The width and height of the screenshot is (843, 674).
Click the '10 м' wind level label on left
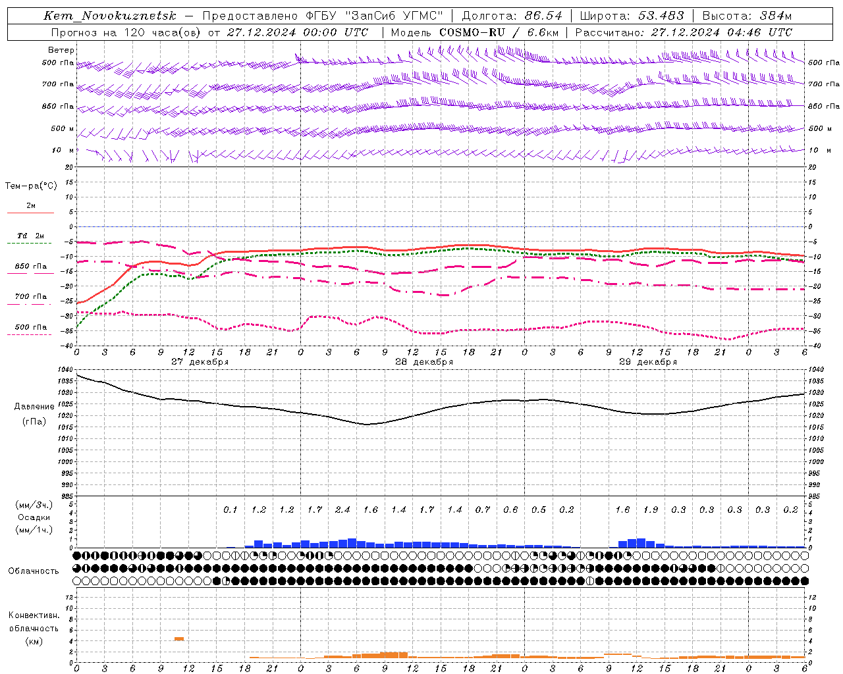pyautogui.click(x=63, y=151)
